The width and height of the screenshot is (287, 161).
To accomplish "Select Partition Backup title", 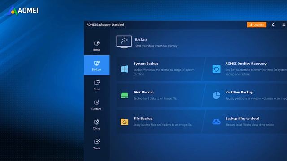I will tap(239, 92).
